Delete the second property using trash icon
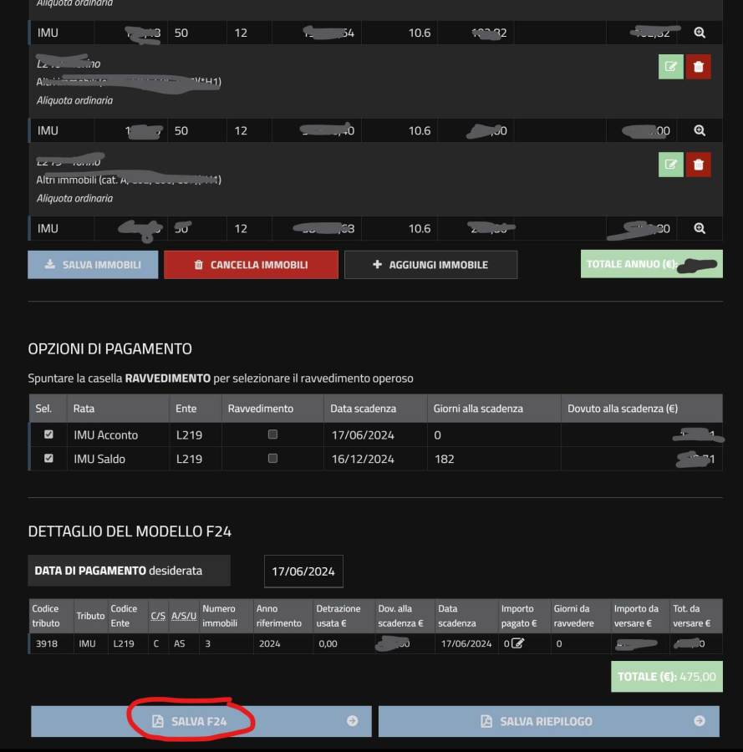Image resolution: width=743 pixels, height=752 pixels. coord(698,67)
